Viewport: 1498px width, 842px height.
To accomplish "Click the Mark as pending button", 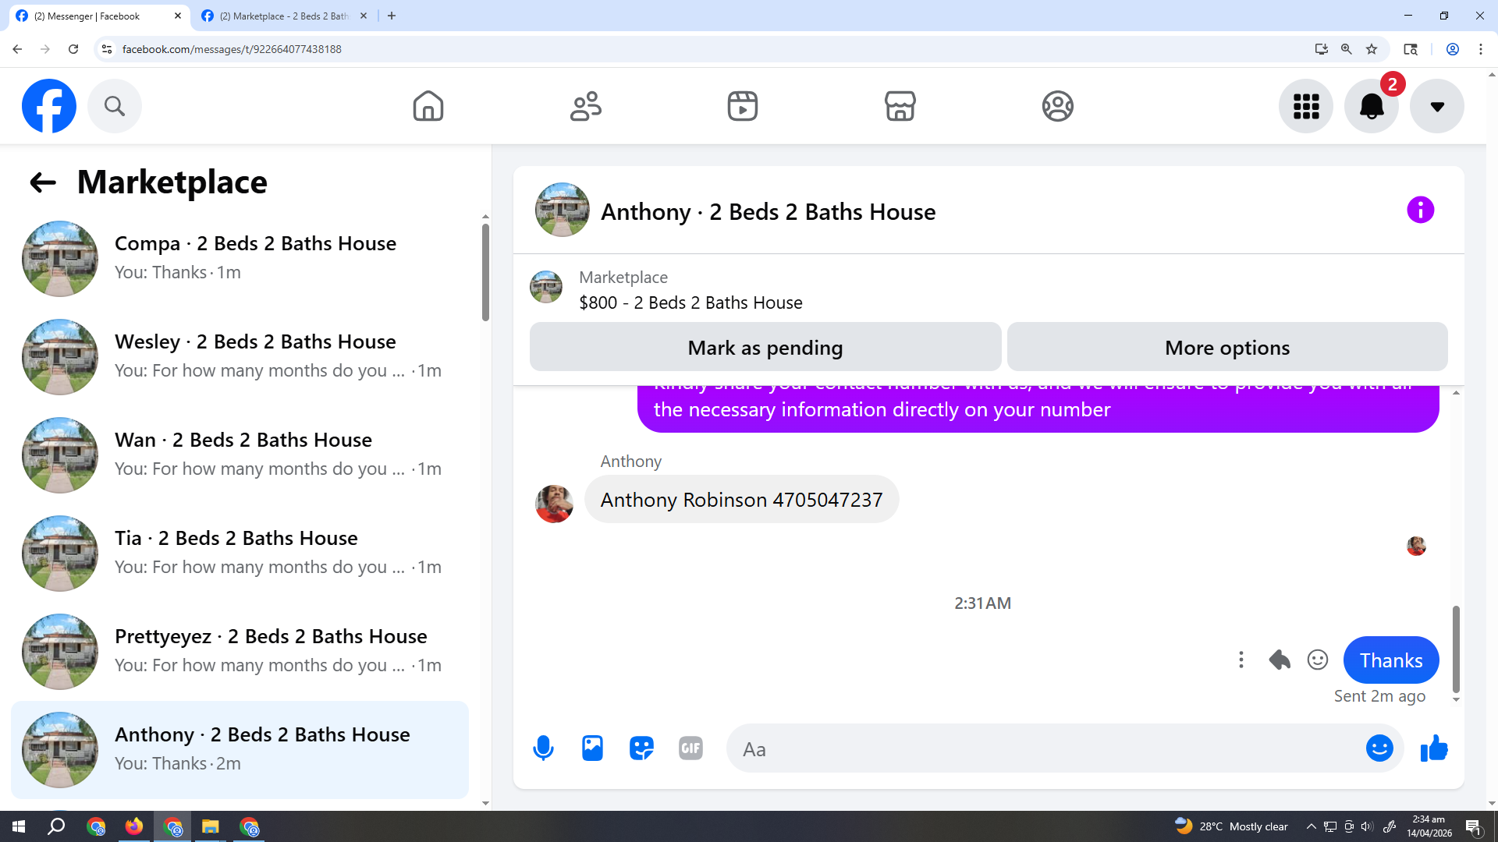I will point(765,348).
